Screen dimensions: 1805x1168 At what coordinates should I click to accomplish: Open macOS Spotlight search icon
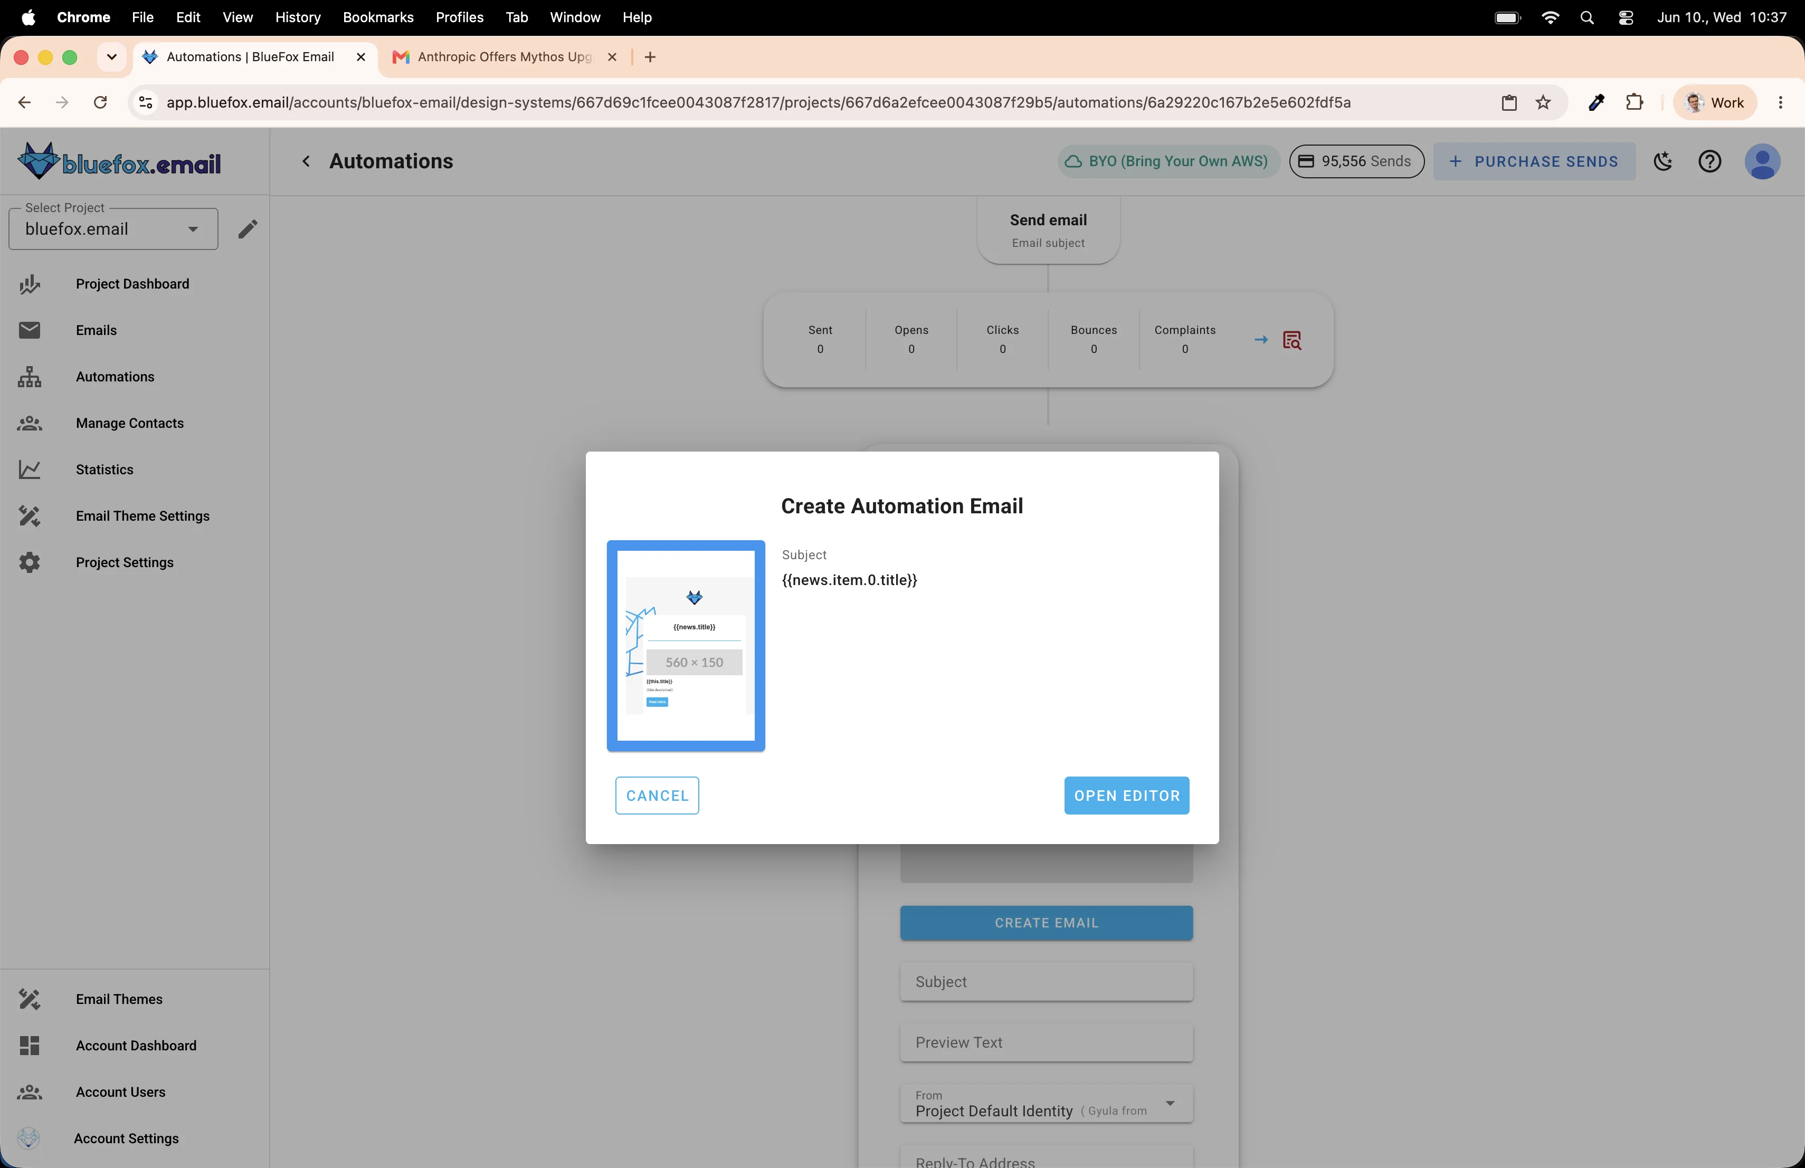pos(1586,17)
